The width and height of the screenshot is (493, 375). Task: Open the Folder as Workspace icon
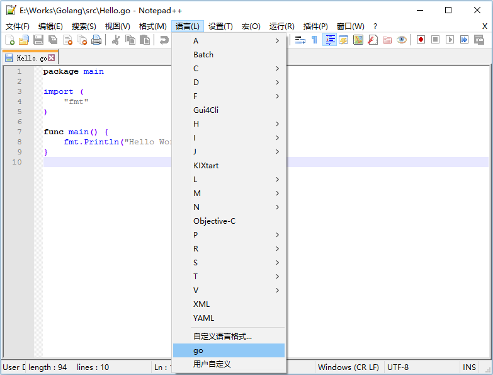click(x=387, y=40)
